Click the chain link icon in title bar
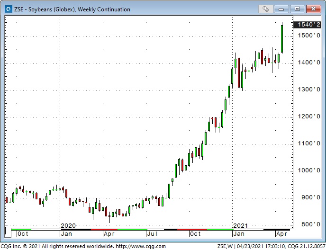Image resolution: width=326 pixels, height=250 pixels. 265,9
